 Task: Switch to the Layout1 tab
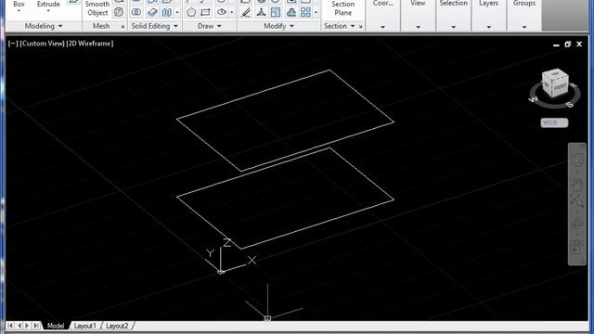tap(84, 326)
